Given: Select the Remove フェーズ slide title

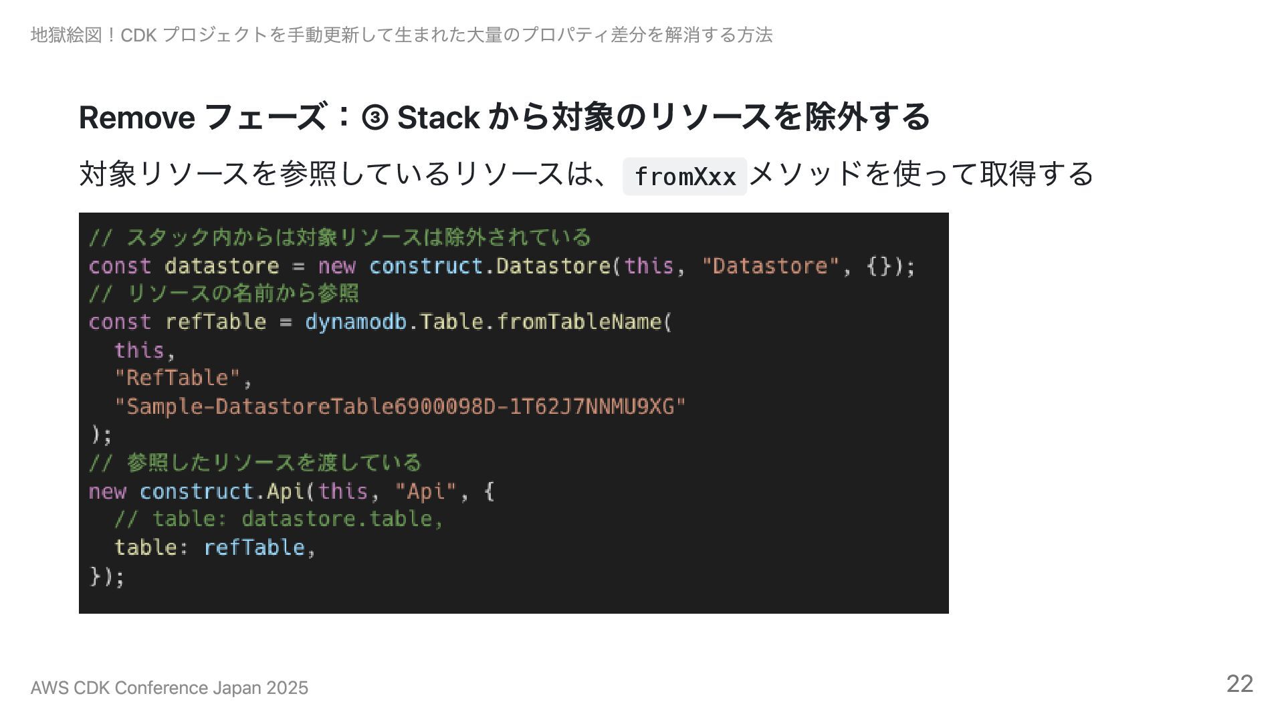Looking at the screenshot, I should 504,117.
